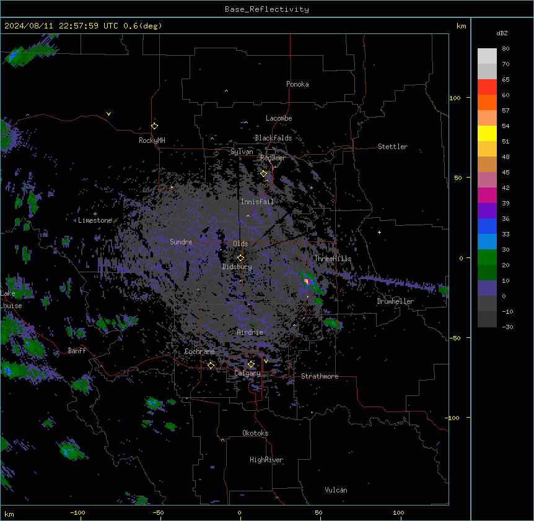Click the yellow diamond marker west of Calgary
The width and height of the screenshot is (534, 521).
(211, 366)
